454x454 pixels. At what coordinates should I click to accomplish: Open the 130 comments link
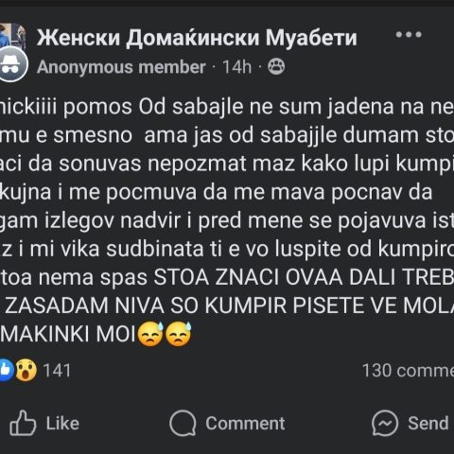pos(409,371)
